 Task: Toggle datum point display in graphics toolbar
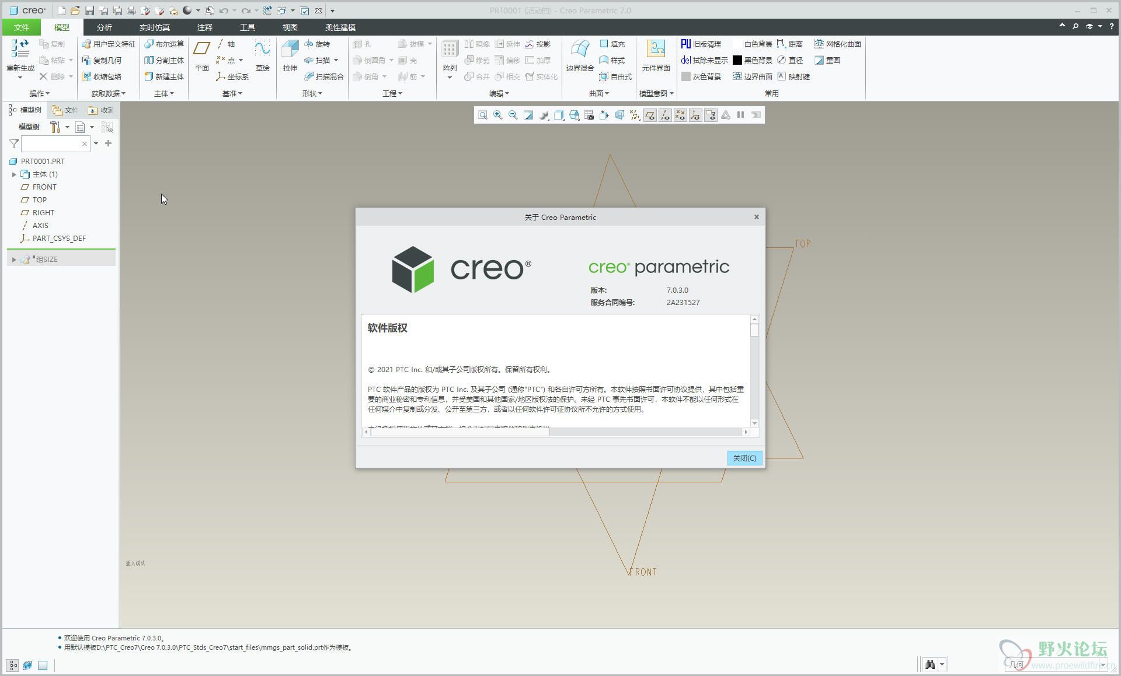(x=680, y=115)
